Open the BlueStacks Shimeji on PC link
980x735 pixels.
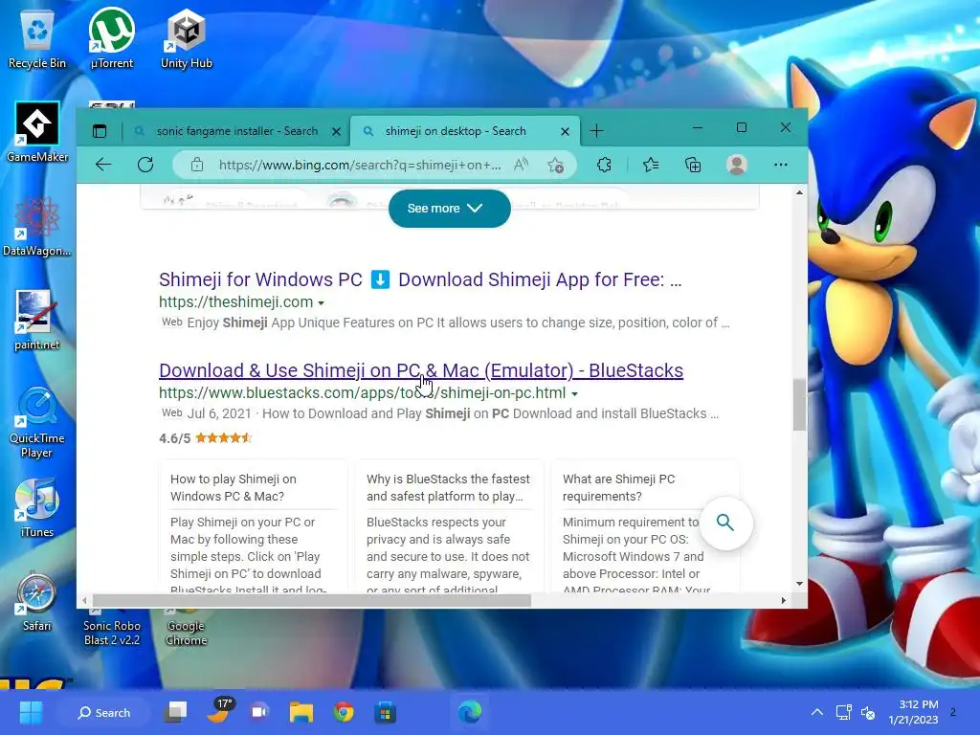421,370
